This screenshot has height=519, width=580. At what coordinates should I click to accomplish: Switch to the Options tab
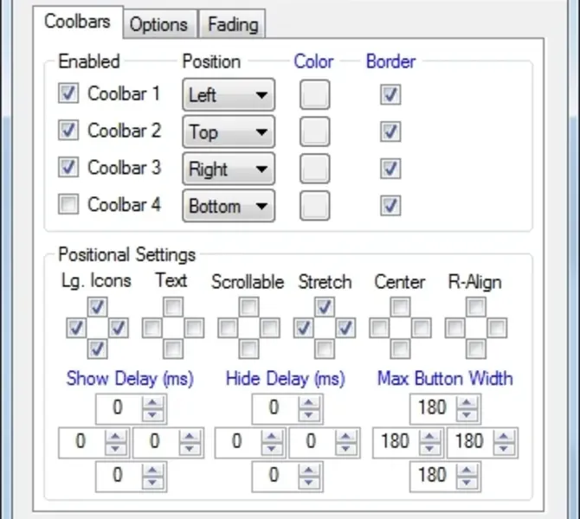(x=160, y=24)
